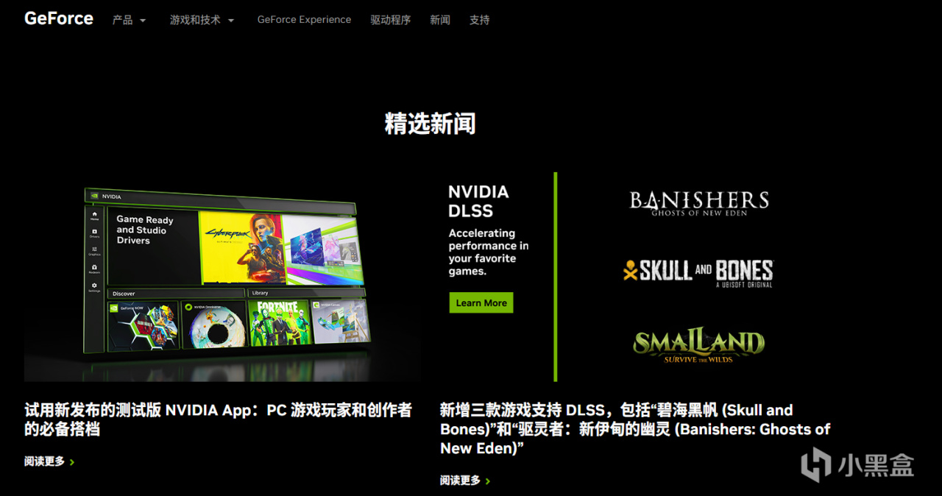Click the NVIDIA logo on the app title bar
The image size is (942, 496).
click(96, 196)
